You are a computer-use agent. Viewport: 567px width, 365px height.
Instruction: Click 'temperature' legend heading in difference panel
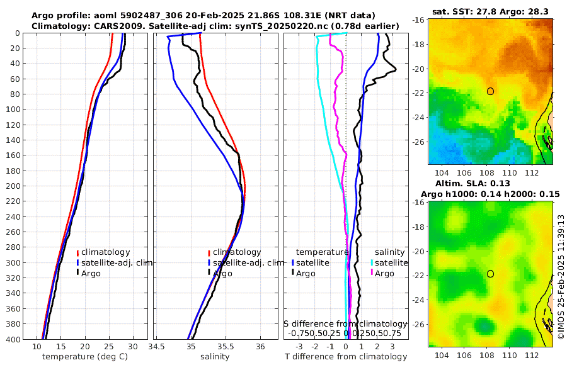pyautogui.click(x=322, y=252)
